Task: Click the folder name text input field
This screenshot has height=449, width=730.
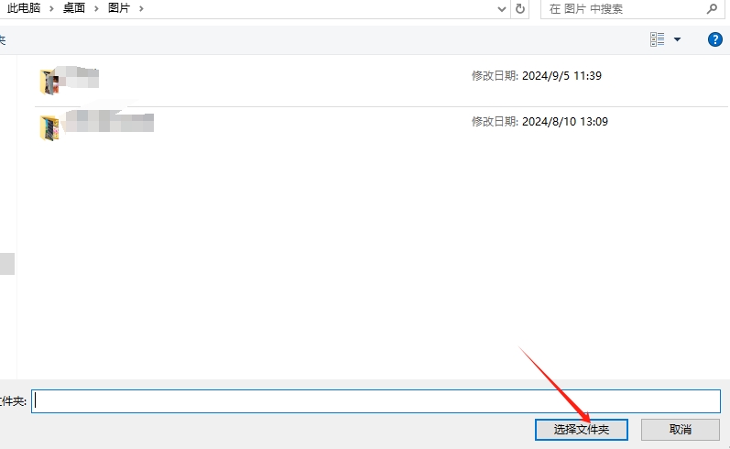Action: (376, 400)
